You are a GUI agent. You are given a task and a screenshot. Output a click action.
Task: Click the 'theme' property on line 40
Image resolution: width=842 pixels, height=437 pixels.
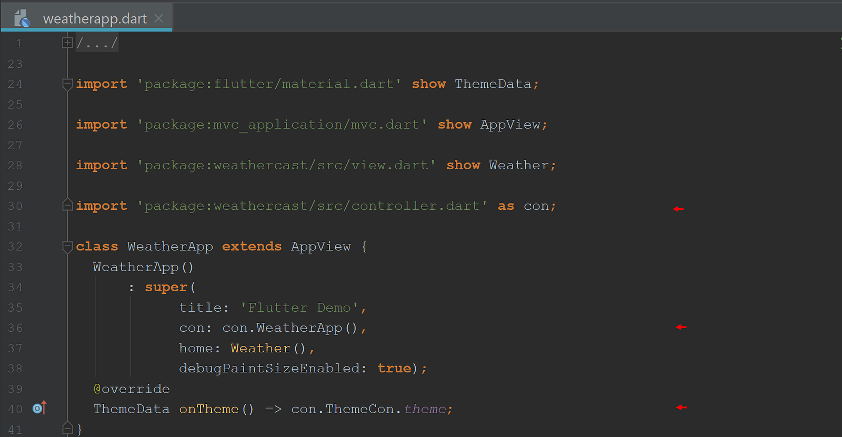coord(425,409)
